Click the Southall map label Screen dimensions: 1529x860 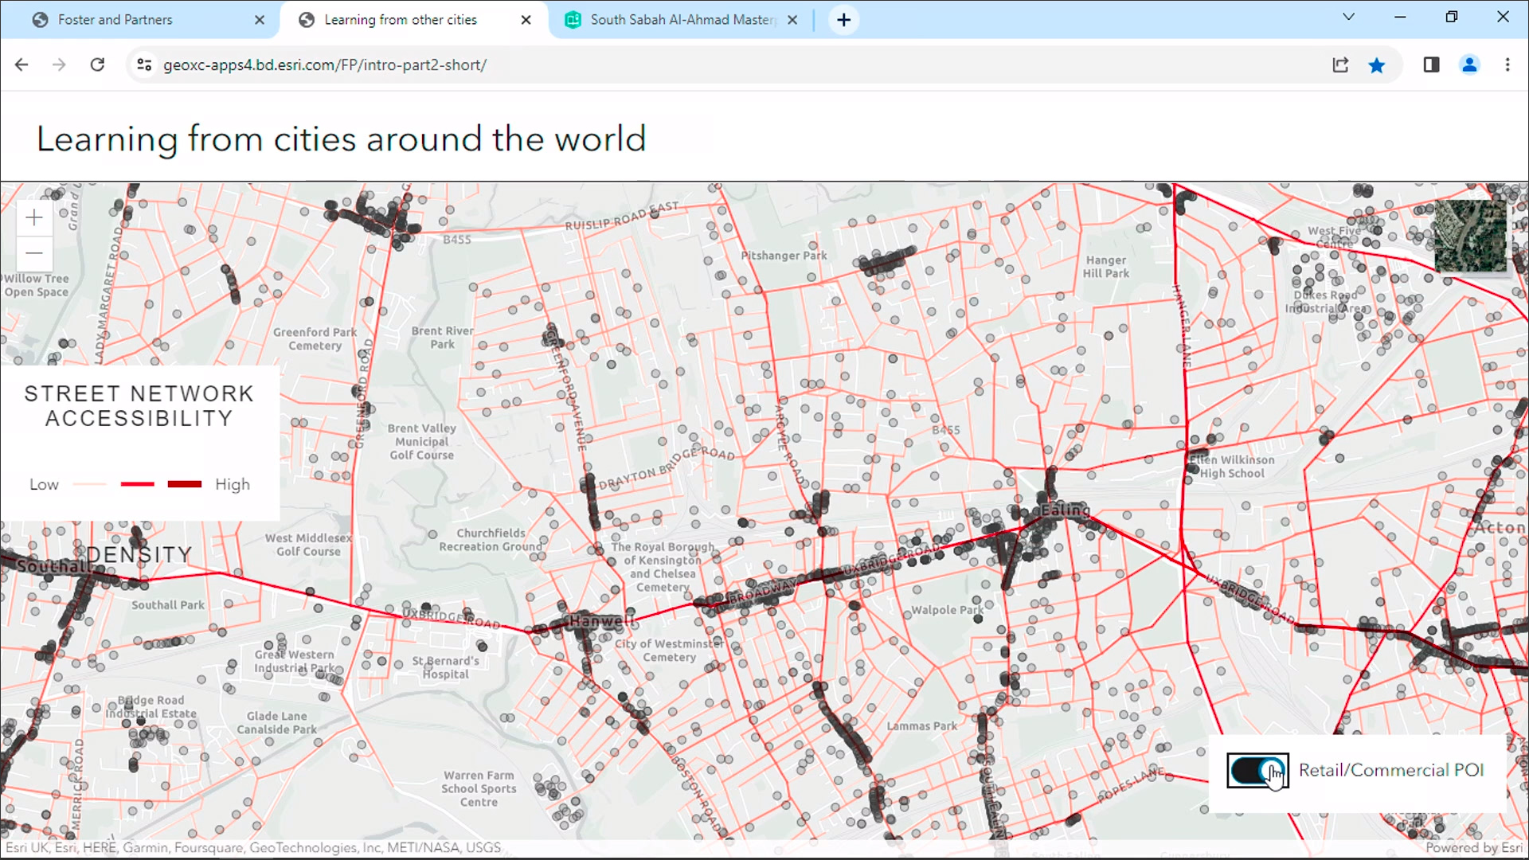point(53,566)
